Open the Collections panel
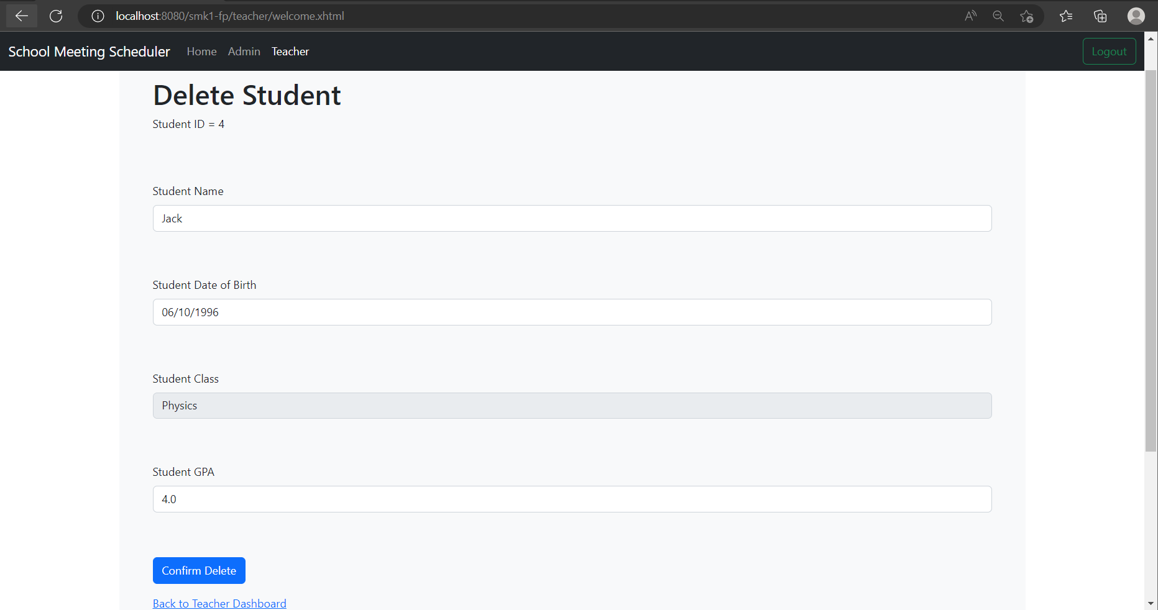The width and height of the screenshot is (1158, 610). pyautogui.click(x=1100, y=16)
